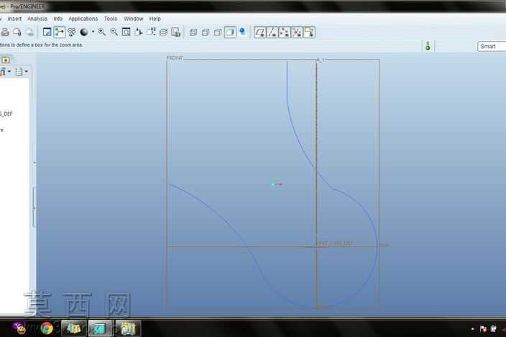
Task: Select the PRT_CSYS_DEF coordinate system label
Action: click(x=335, y=244)
